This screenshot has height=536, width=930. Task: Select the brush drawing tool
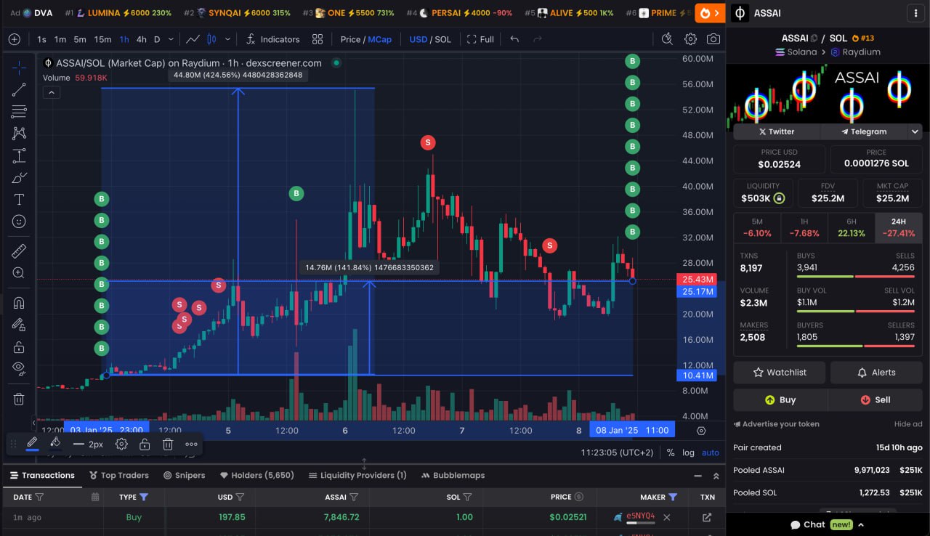pos(19,177)
